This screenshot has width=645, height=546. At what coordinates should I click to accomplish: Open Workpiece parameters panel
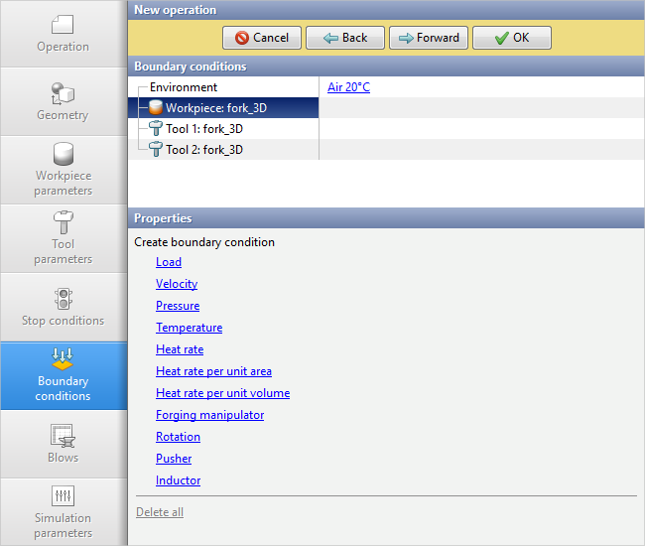(63, 170)
